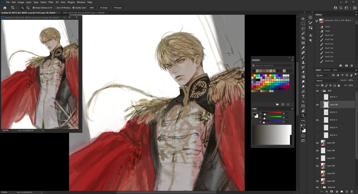The width and height of the screenshot is (358, 194).
Task: Toggle Group 16 visibility eye
Action: [x=317, y=187]
